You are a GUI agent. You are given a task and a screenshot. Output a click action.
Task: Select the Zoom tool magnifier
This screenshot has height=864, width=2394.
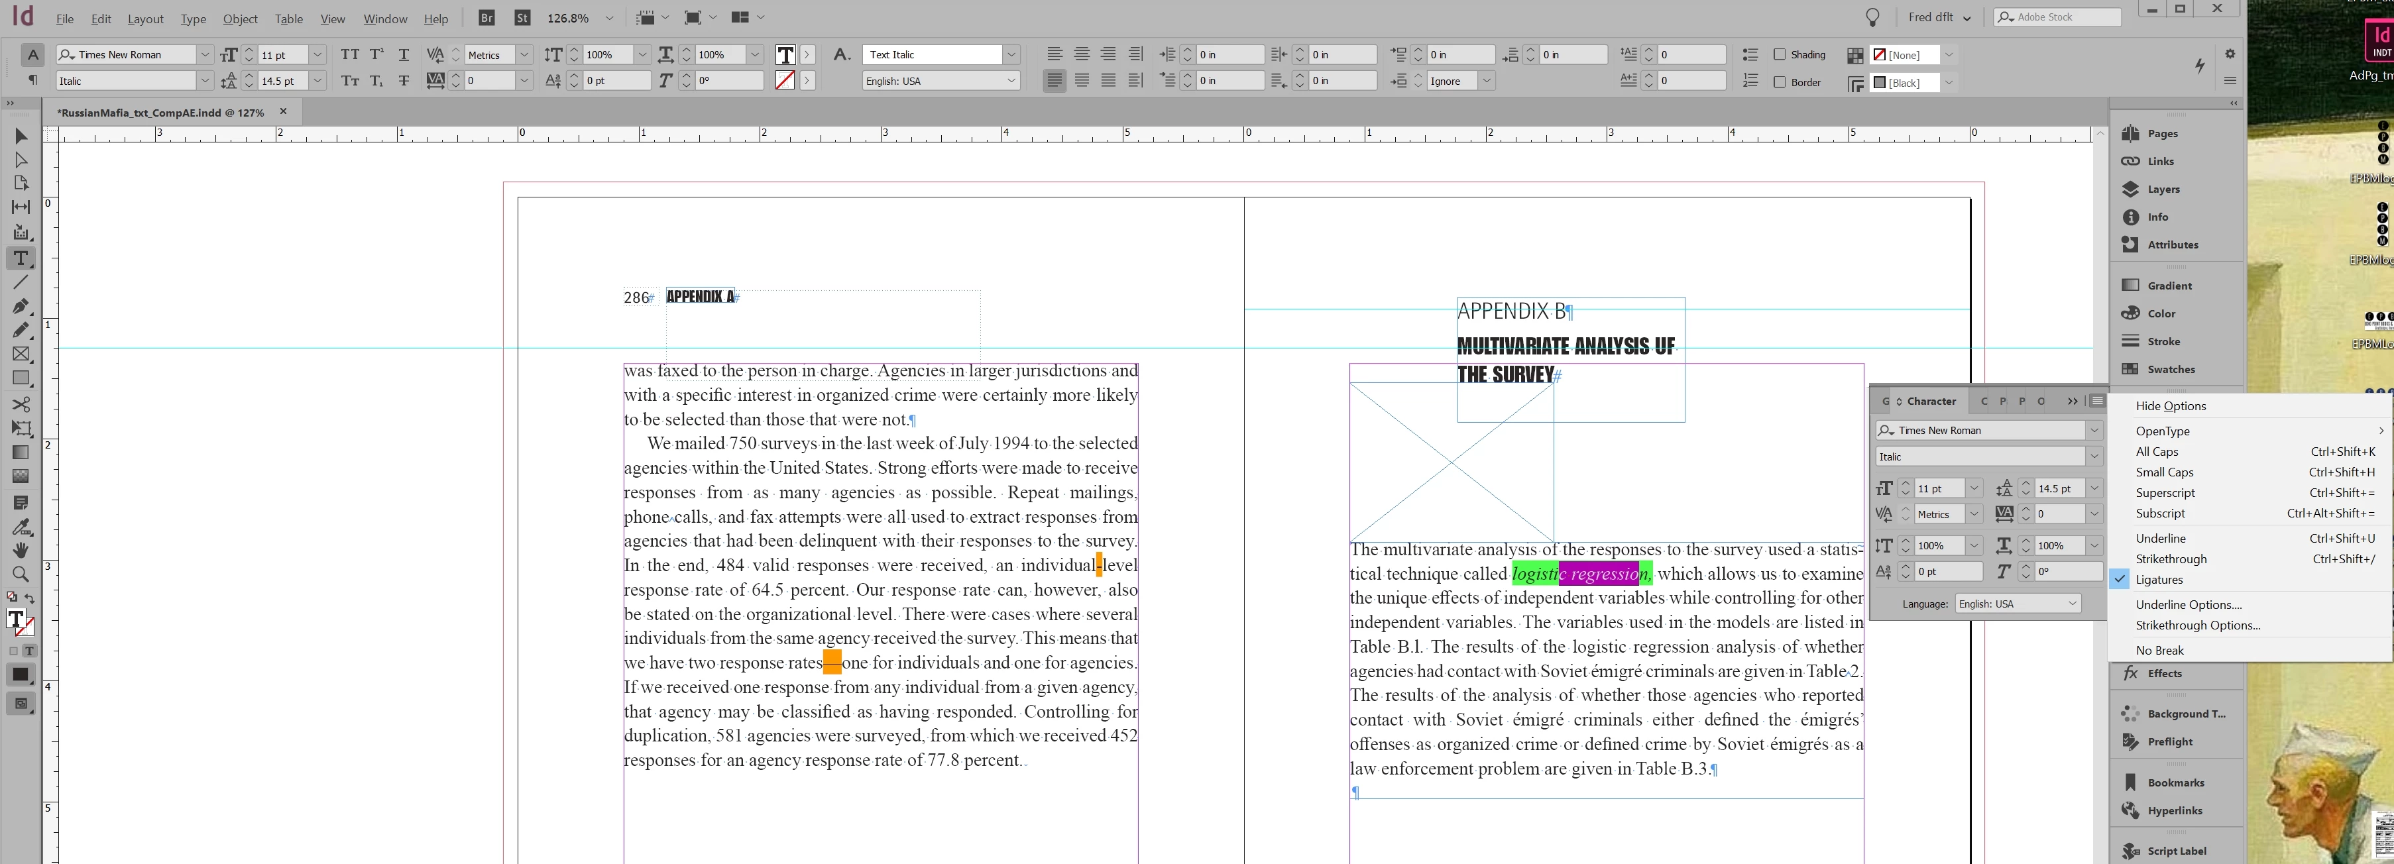coord(21,574)
